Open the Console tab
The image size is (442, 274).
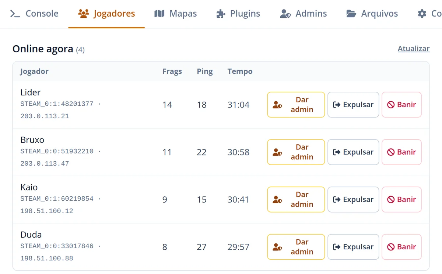(34, 14)
